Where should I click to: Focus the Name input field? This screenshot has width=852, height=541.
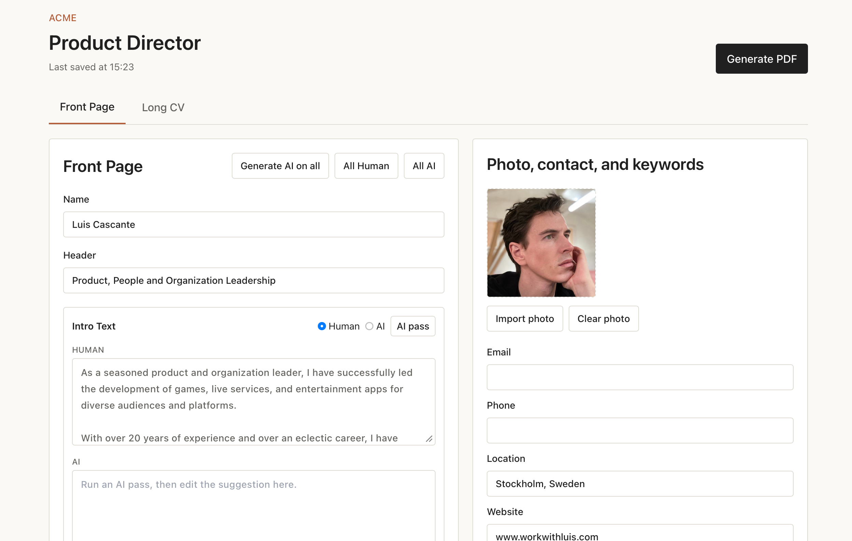(x=254, y=224)
